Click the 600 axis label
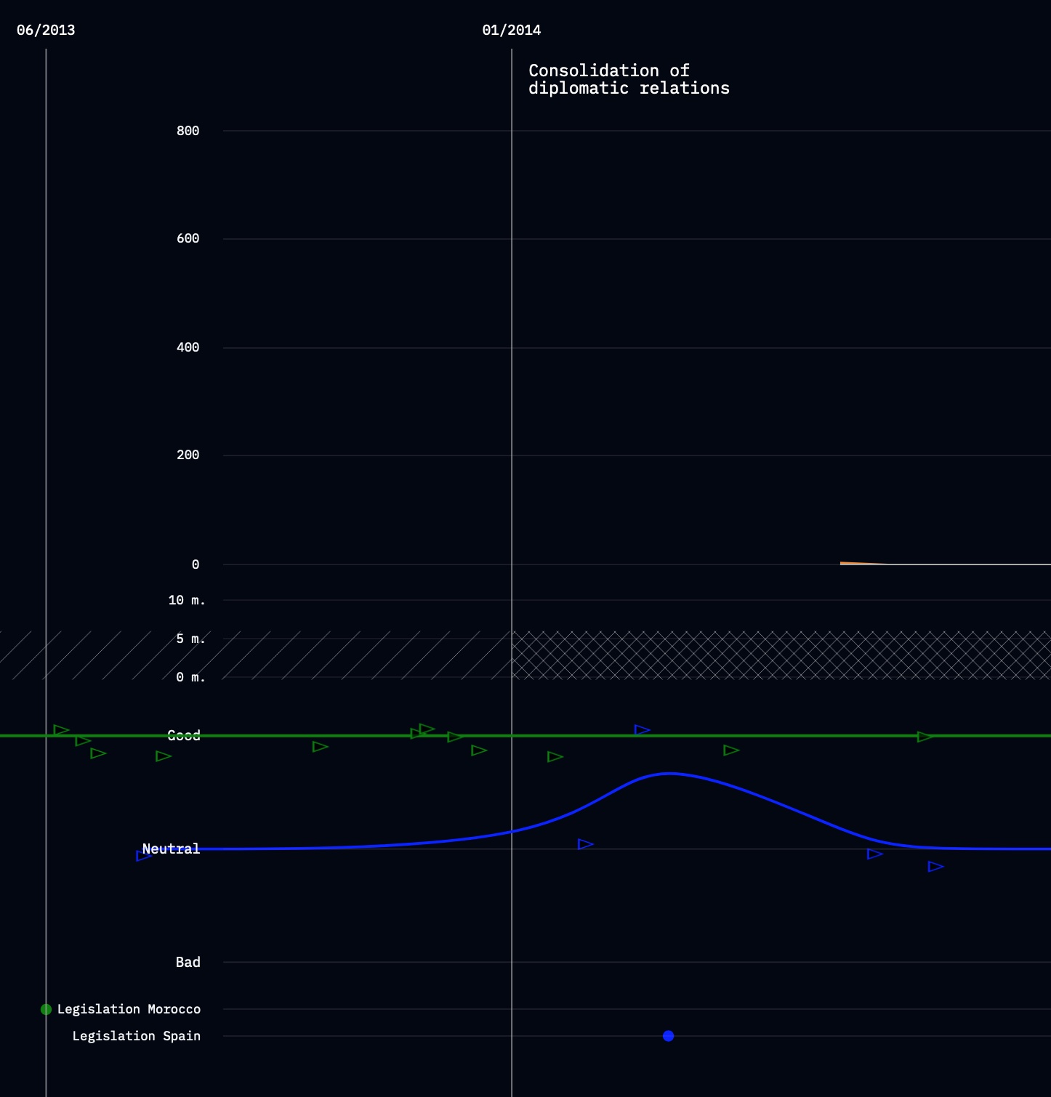The height and width of the screenshot is (1097, 1051). pyautogui.click(x=188, y=238)
